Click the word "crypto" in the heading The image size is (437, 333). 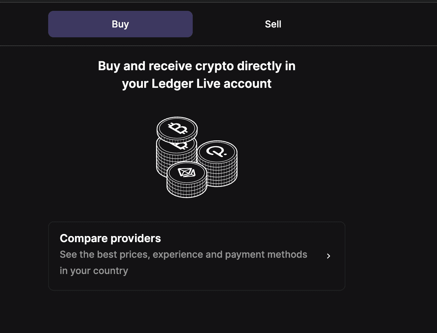pyautogui.click(x=214, y=66)
